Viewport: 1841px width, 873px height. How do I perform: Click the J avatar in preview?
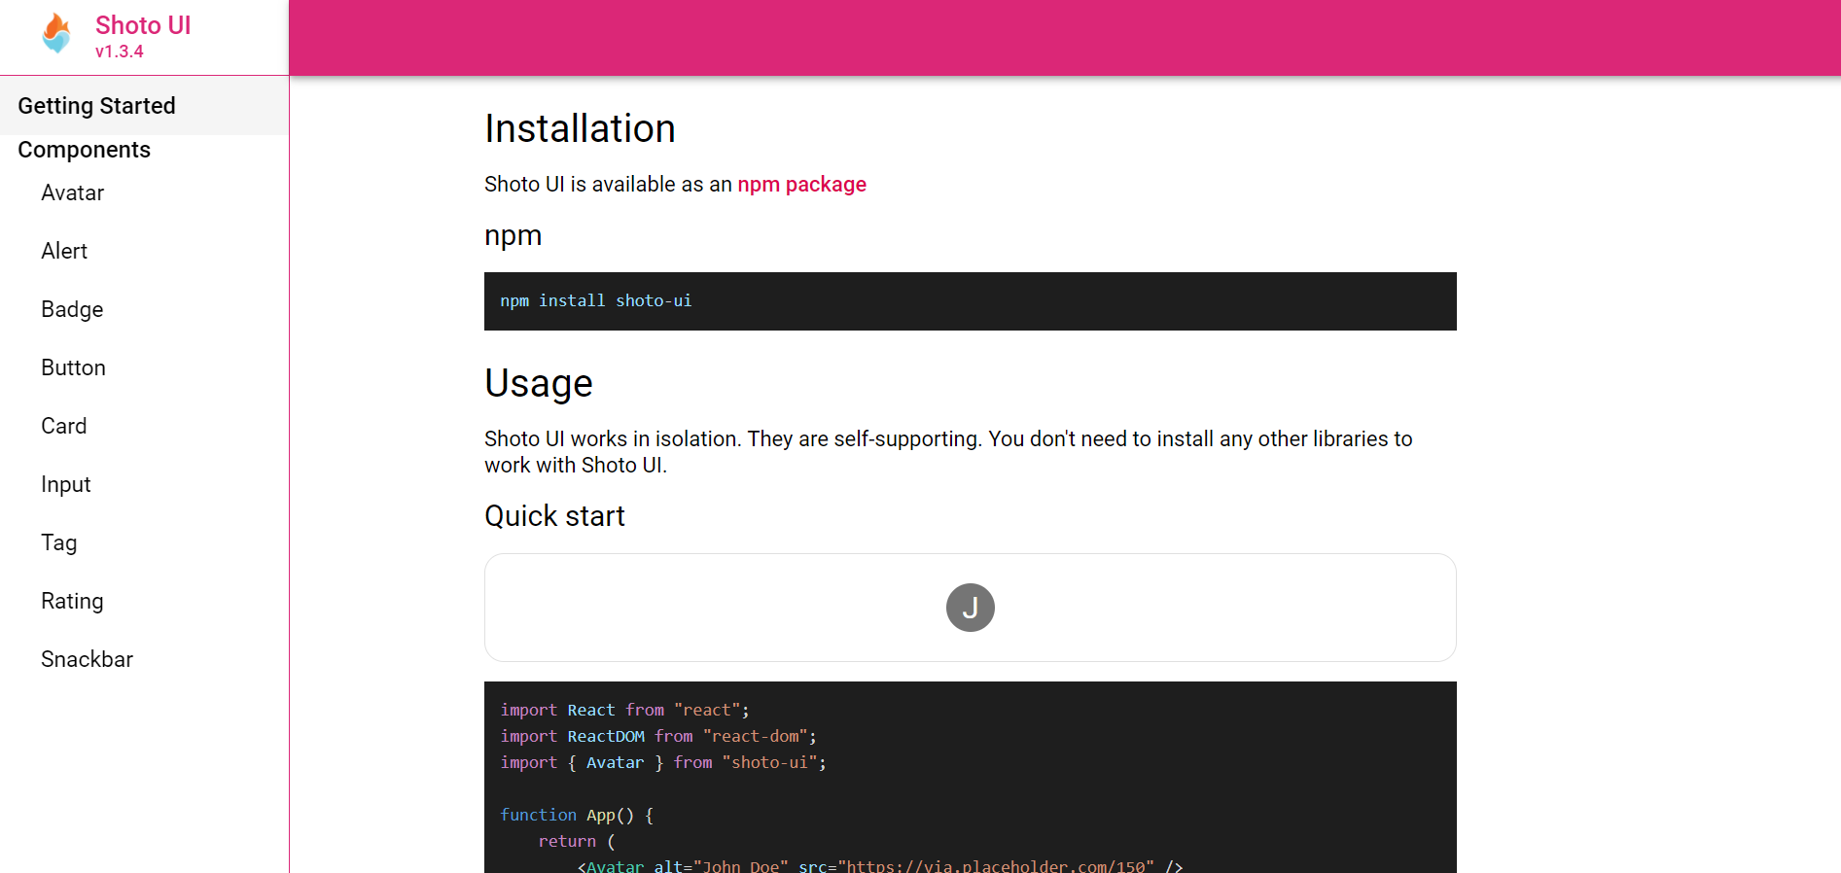click(971, 608)
